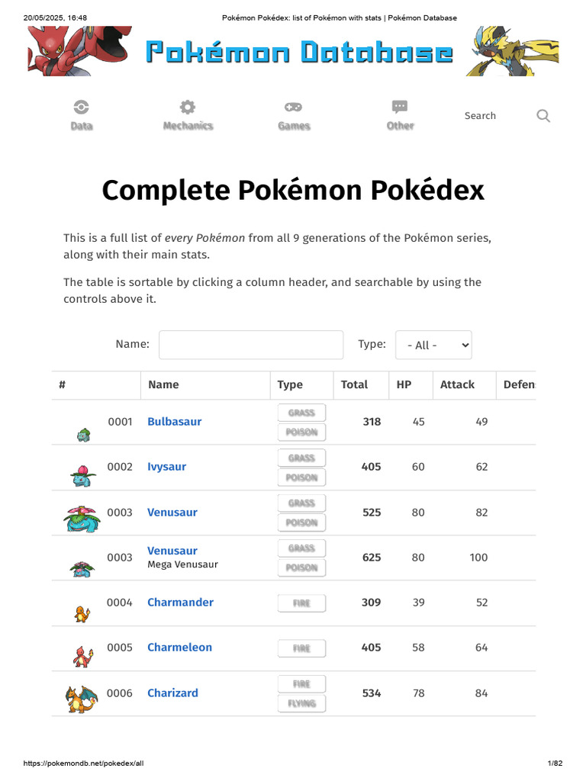Sort table by HP column header
This screenshot has height=781, width=586.
pos(404,385)
